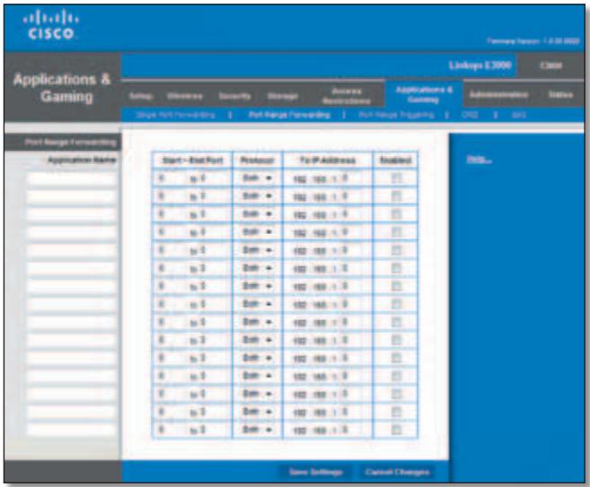Click the last row's IP address last octet field
Viewport: 590px width, 487px height.
click(x=352, y=430)
